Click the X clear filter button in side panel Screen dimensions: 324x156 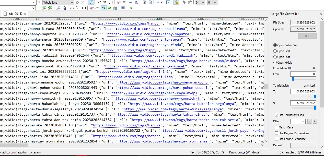(x=315, y=121)
